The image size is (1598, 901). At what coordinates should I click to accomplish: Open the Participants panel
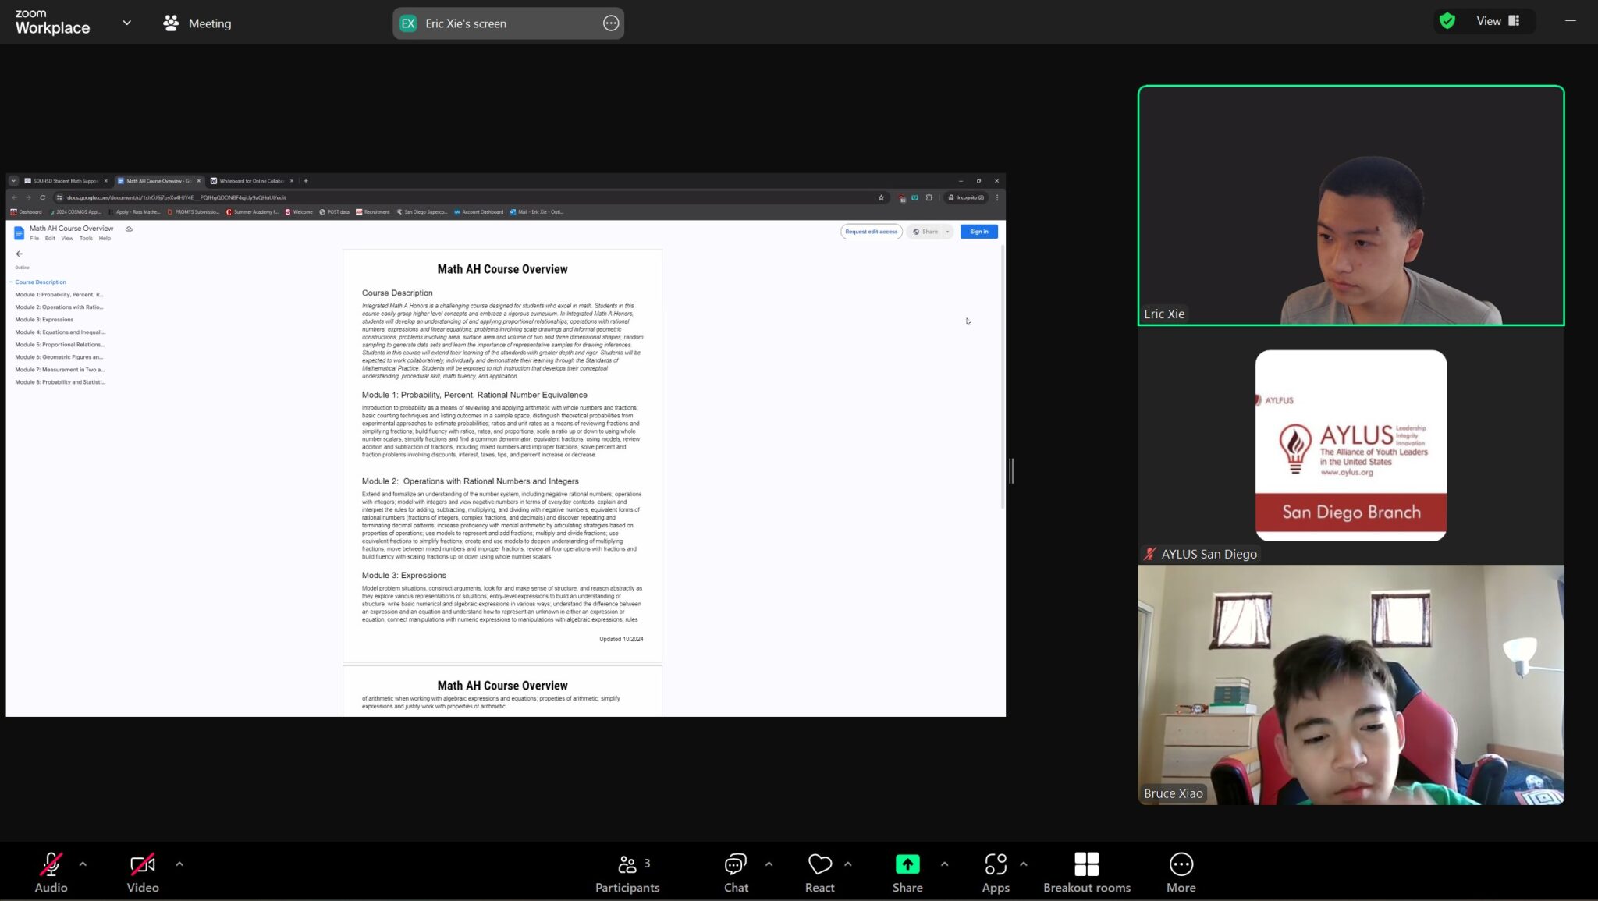(627, 872)
